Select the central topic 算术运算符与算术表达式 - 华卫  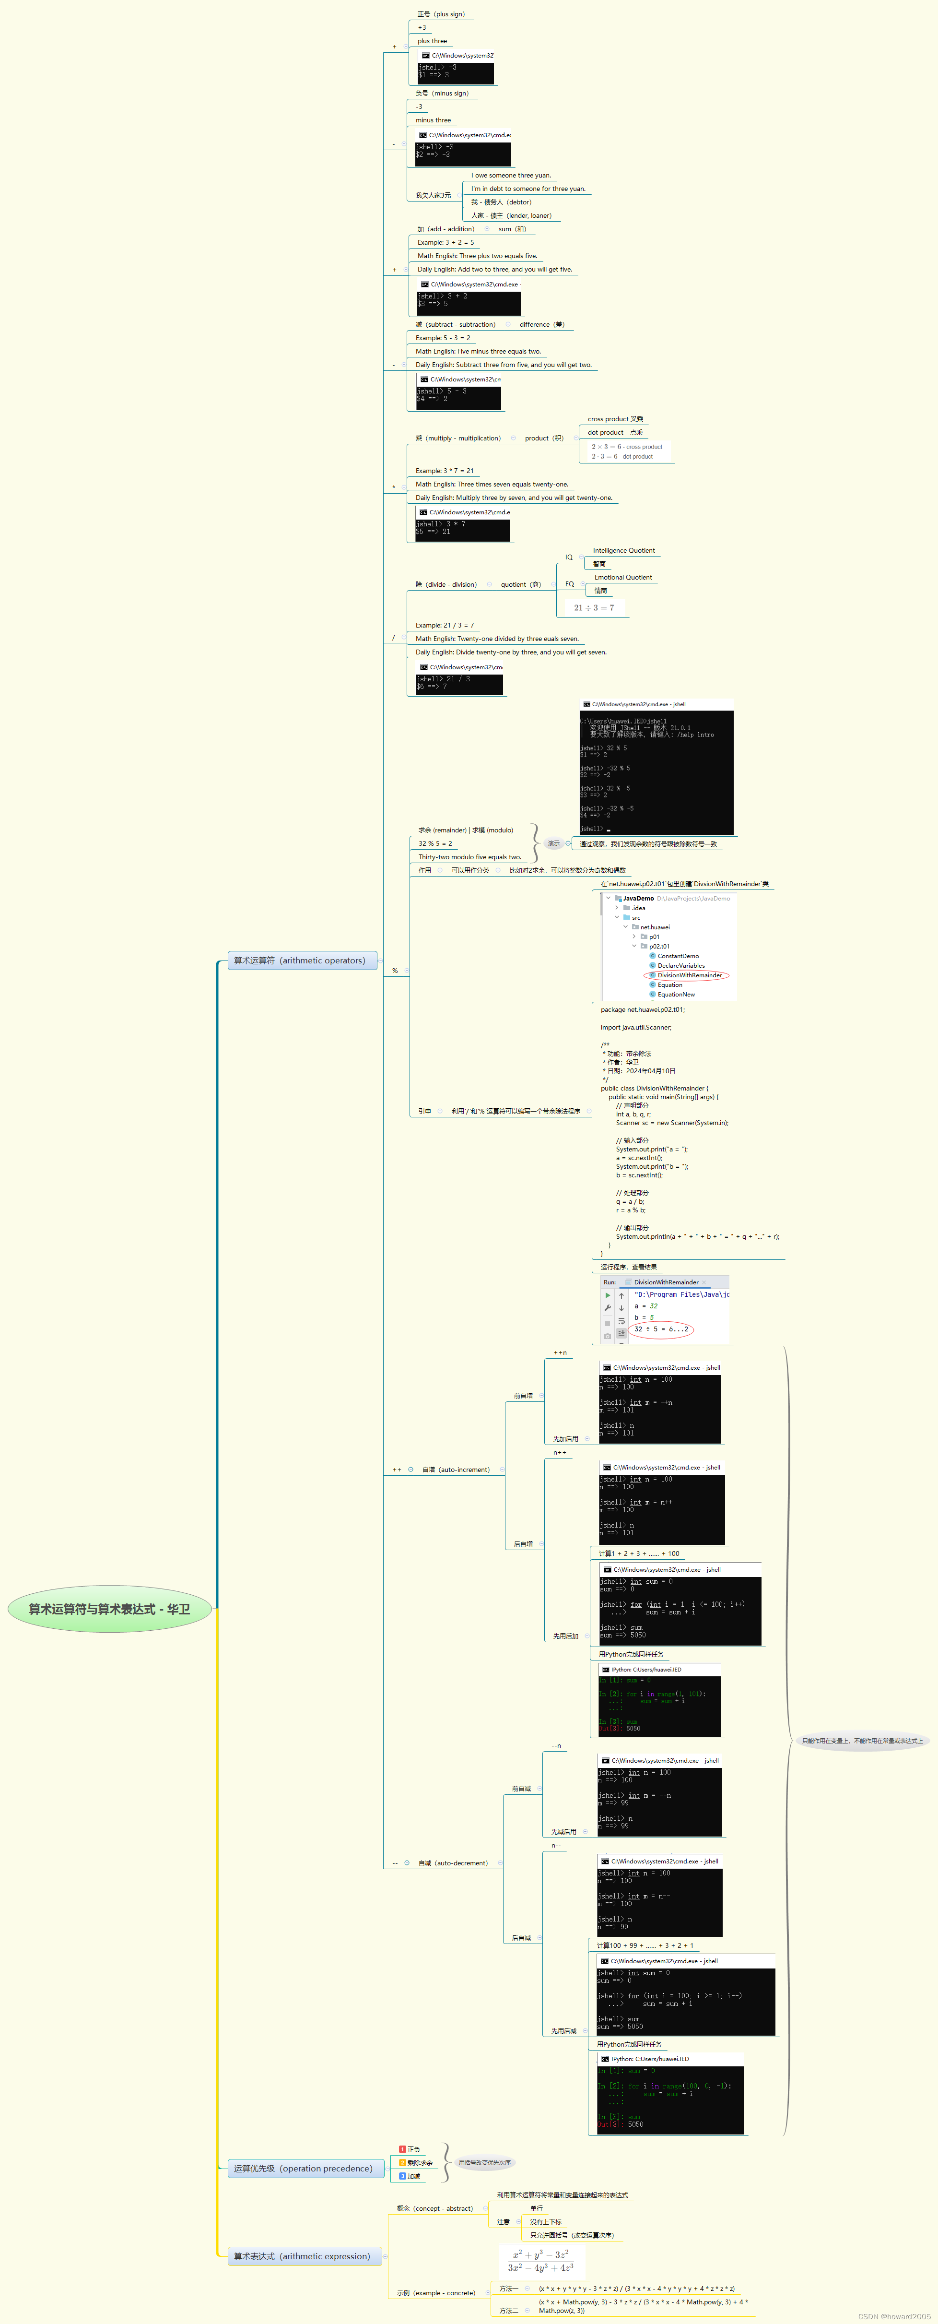(x=110, y=1610)
